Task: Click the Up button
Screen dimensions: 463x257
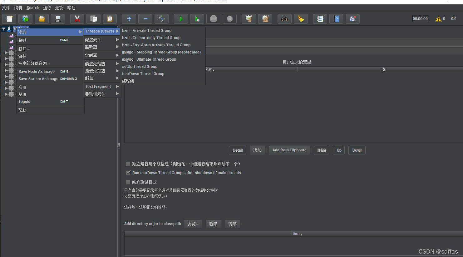Action: point(339,150)
